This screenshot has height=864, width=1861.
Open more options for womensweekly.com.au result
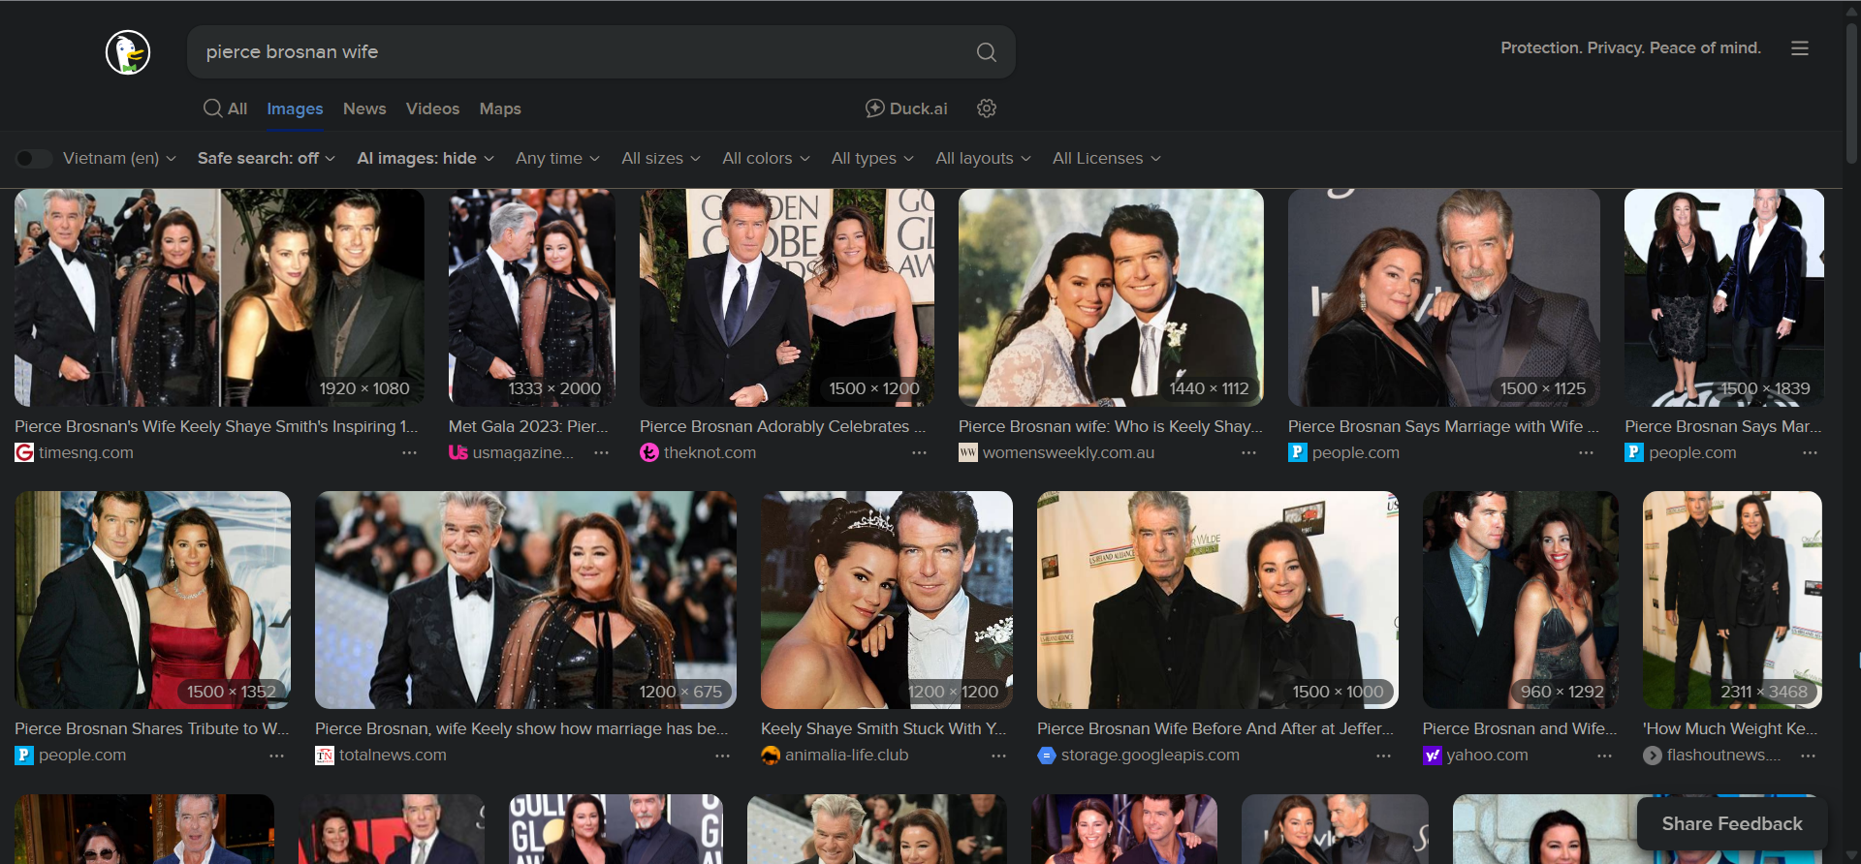click(1248, 452)
